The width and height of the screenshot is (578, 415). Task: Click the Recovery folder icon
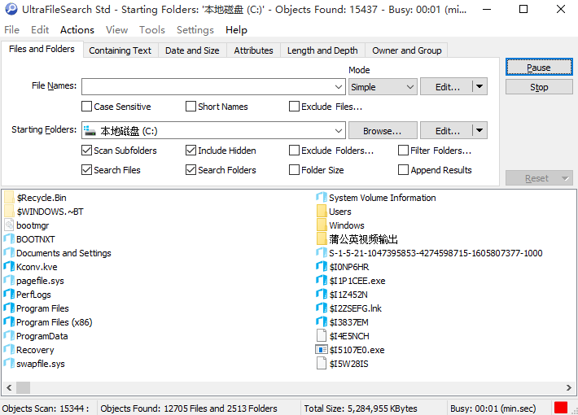pyautogui.click(x=9, y=350)
